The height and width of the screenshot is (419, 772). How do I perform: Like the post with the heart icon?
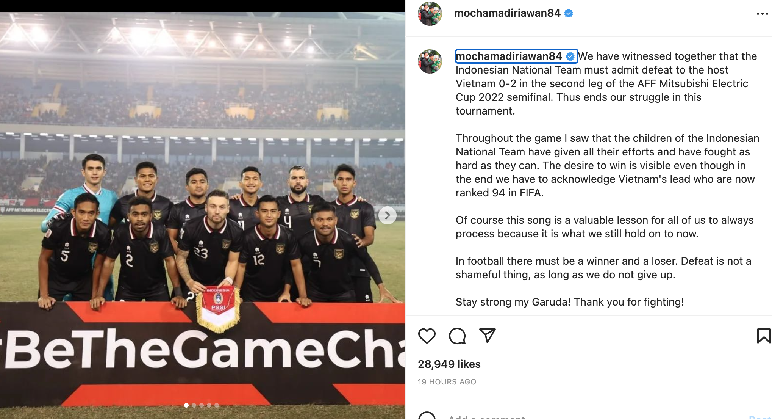tap(427, 336)
